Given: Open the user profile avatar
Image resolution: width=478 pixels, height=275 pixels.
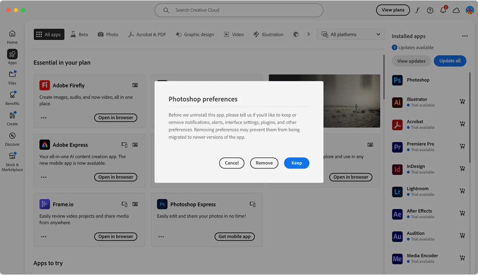Looking at the screenshot, I should click(x=469, y=10).
